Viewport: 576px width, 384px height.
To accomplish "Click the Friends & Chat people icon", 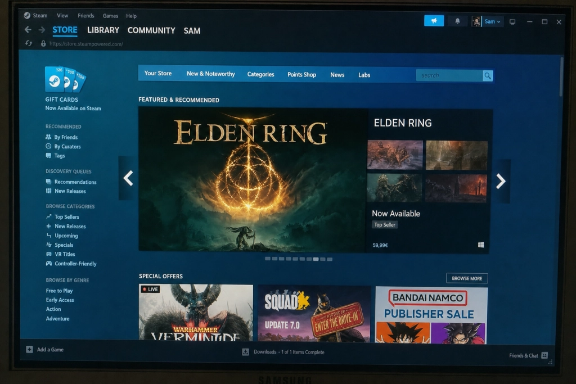I will click(544, 355).
